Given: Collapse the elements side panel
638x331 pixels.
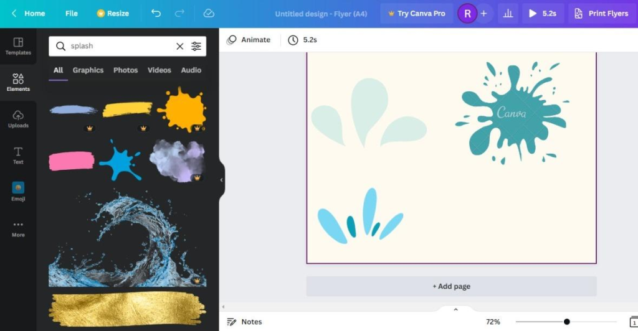Looking at the screenshot, I should pos(221,180).
